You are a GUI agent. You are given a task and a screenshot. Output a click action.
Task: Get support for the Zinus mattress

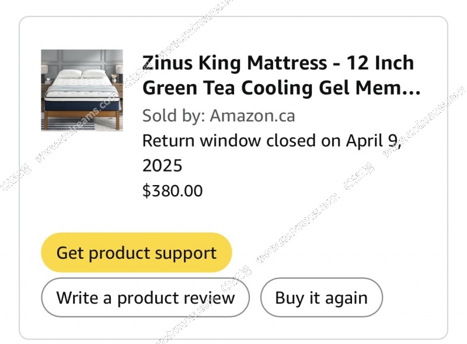(136, 253)
